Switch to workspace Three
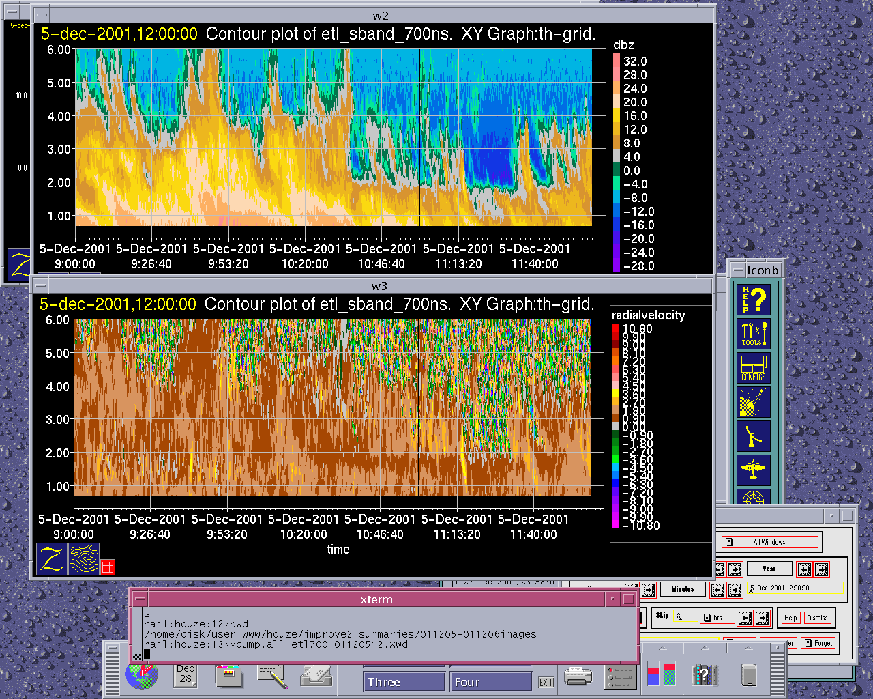Viewport: 873px width, 699px height. coord(404,682)
